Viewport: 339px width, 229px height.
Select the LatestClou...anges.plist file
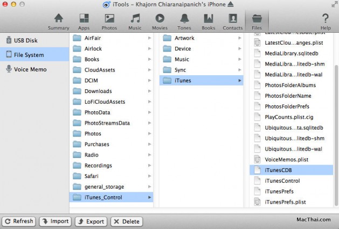[x=291, y=42]
